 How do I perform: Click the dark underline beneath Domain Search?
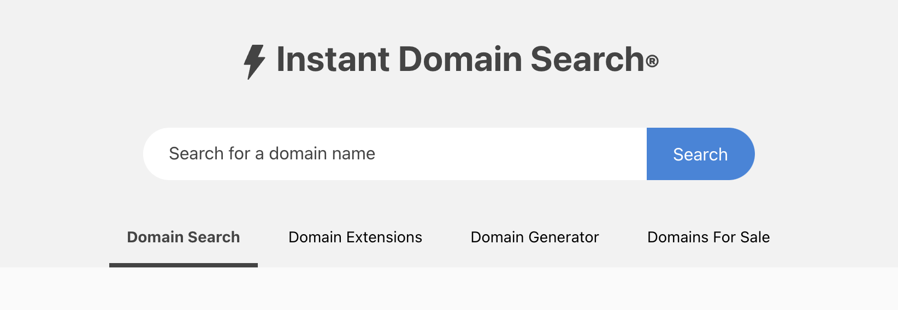[x=184, y=265]
